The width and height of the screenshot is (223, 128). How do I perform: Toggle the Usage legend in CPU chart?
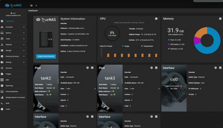point(126,46)
